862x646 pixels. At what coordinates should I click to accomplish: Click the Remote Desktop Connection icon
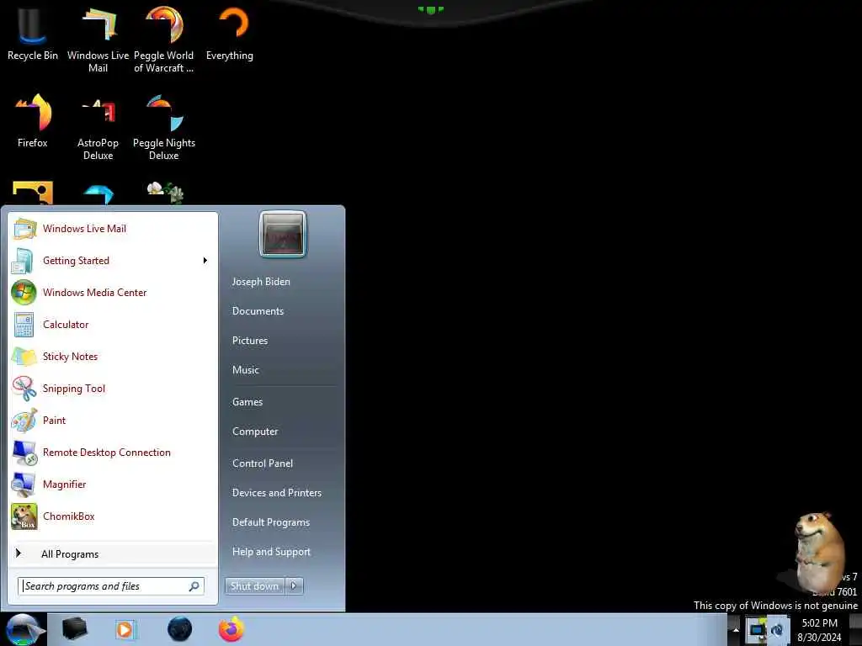tap(24, 453)
